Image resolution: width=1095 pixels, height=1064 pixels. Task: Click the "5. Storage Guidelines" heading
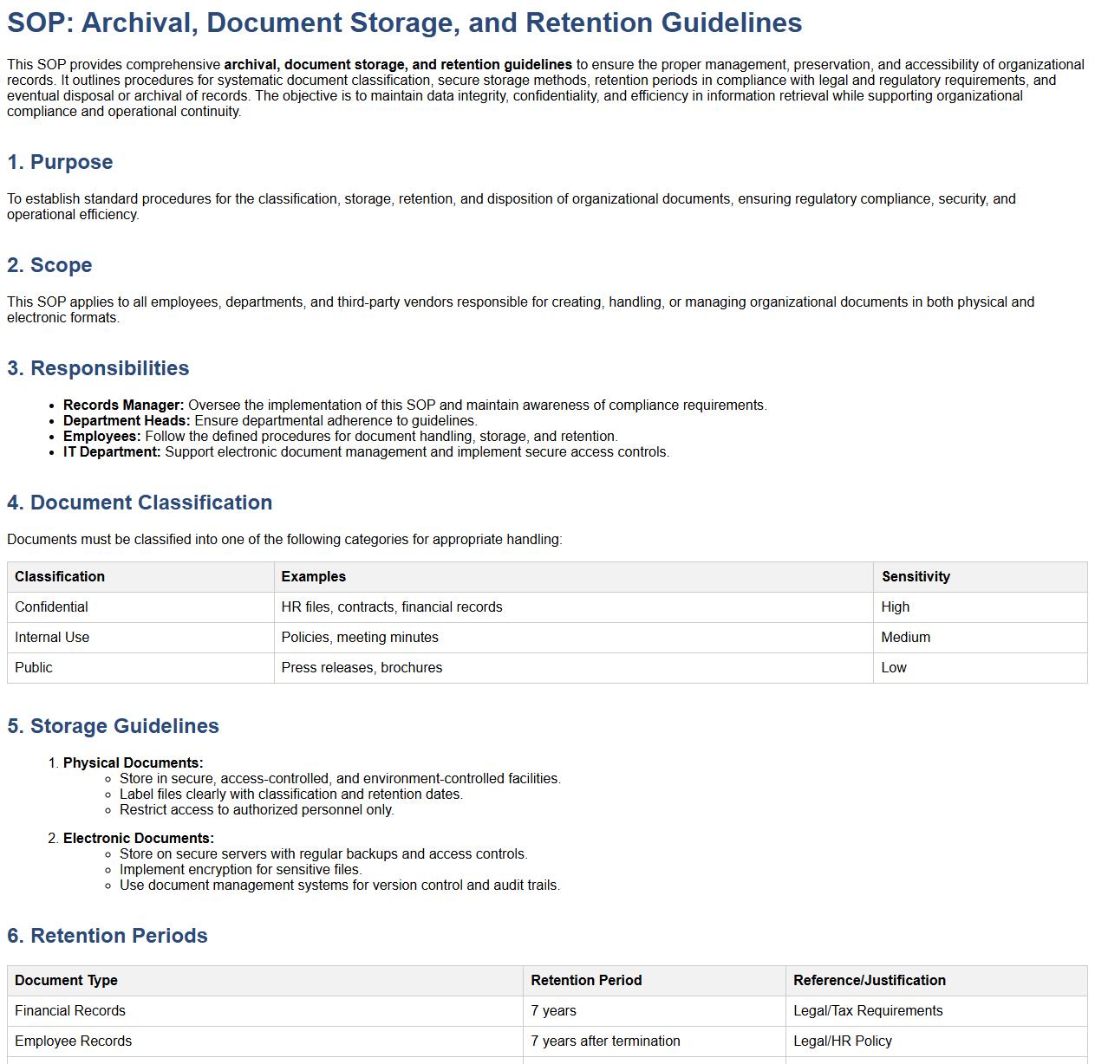click(113, 726)
